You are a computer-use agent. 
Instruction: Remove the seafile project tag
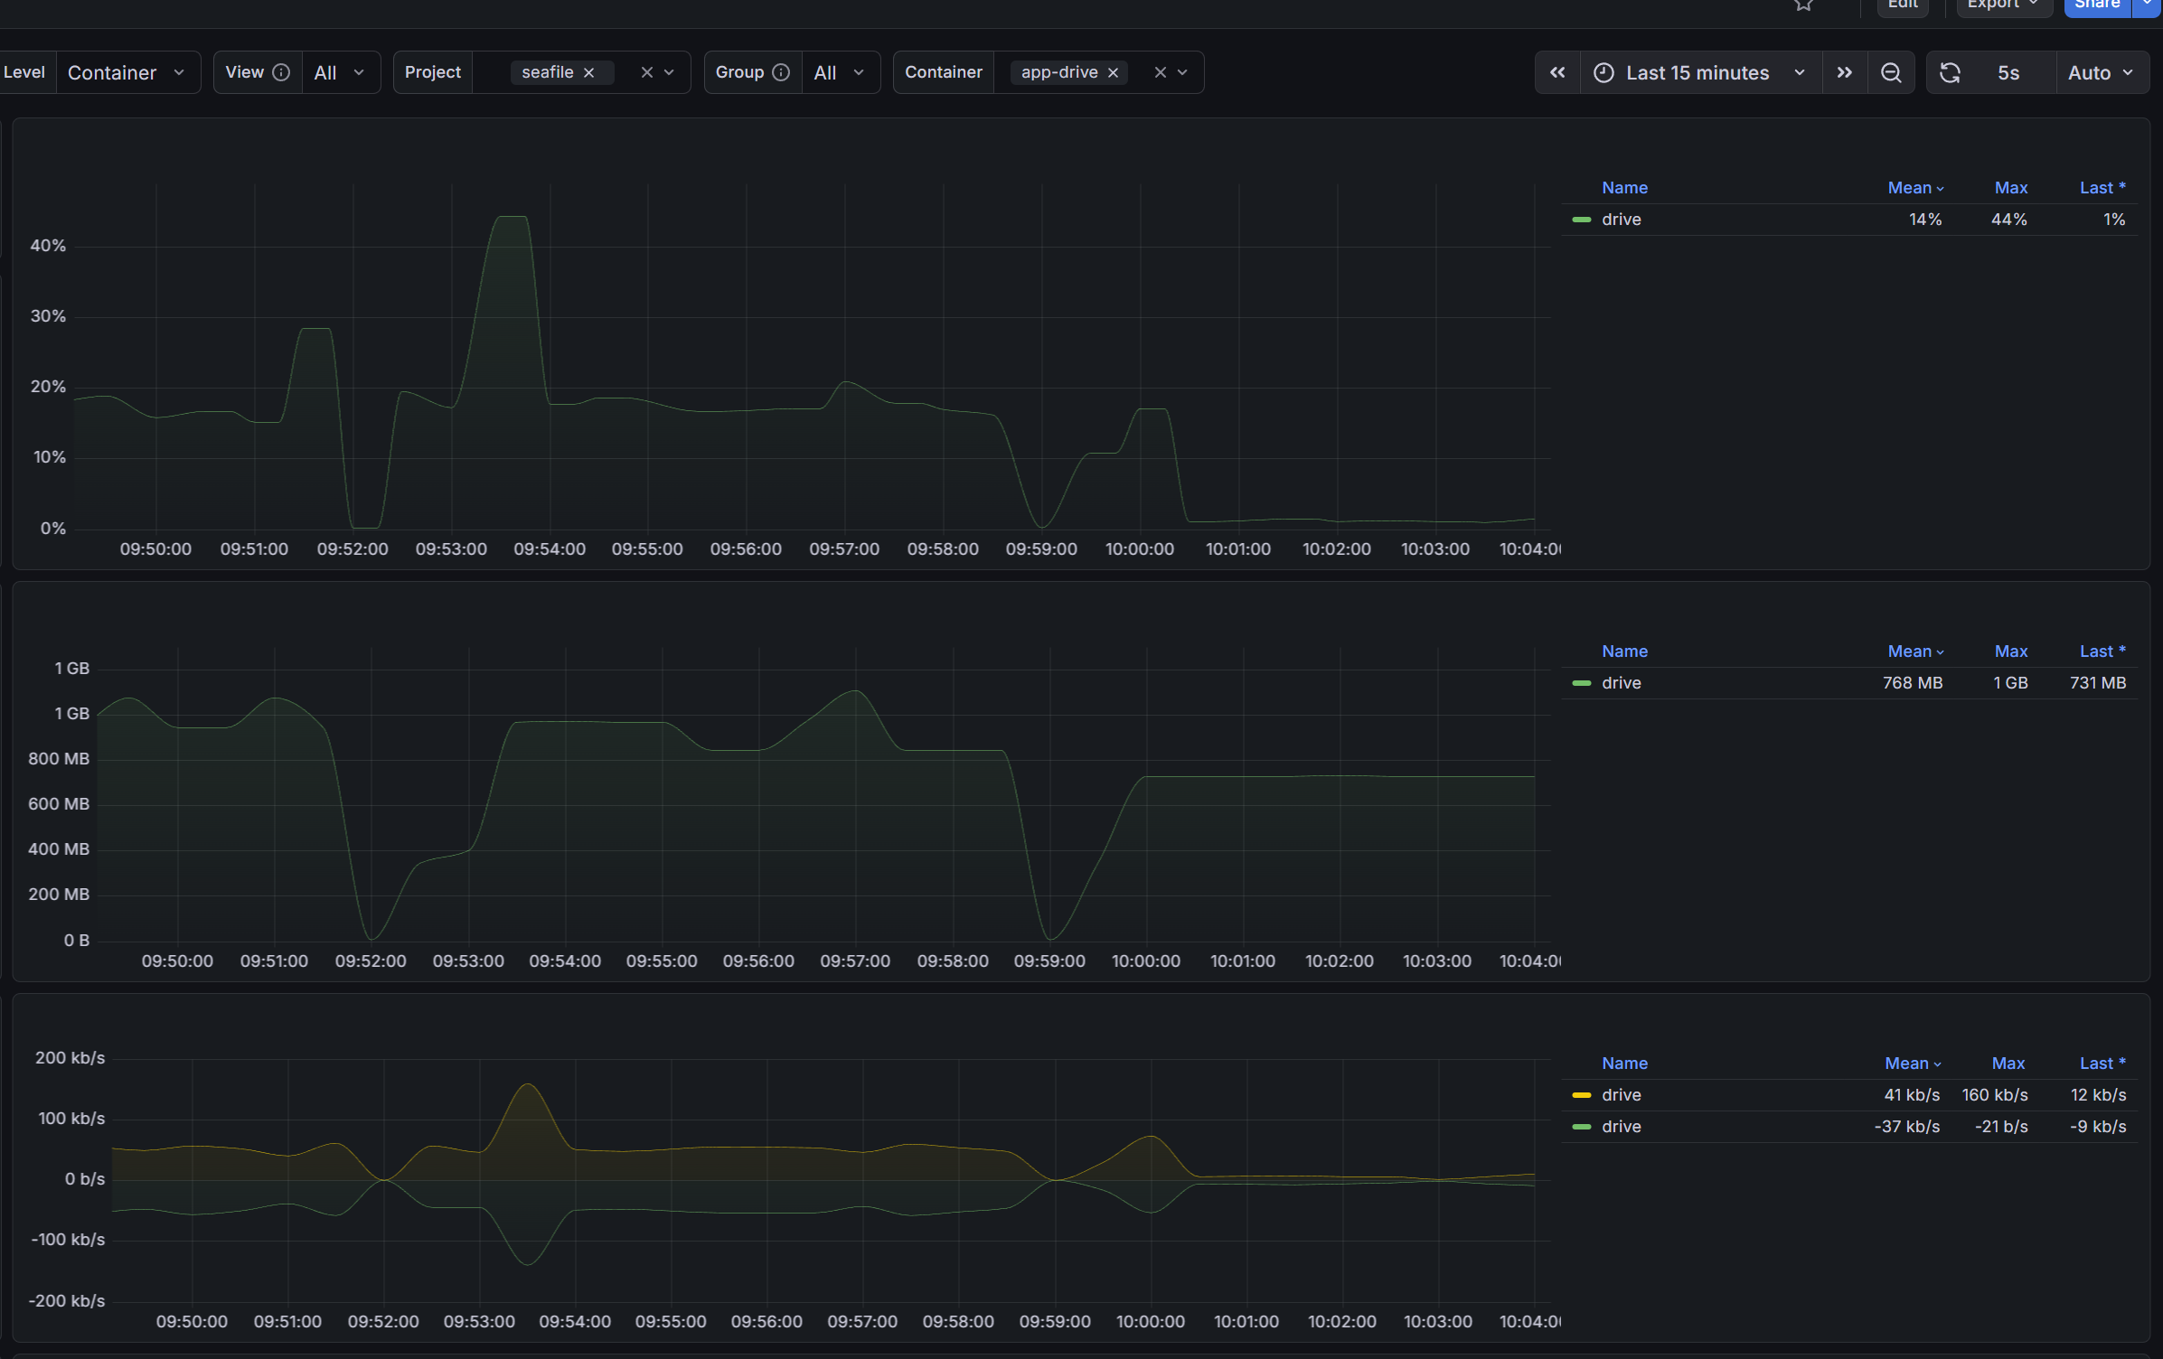pos(589,72)
